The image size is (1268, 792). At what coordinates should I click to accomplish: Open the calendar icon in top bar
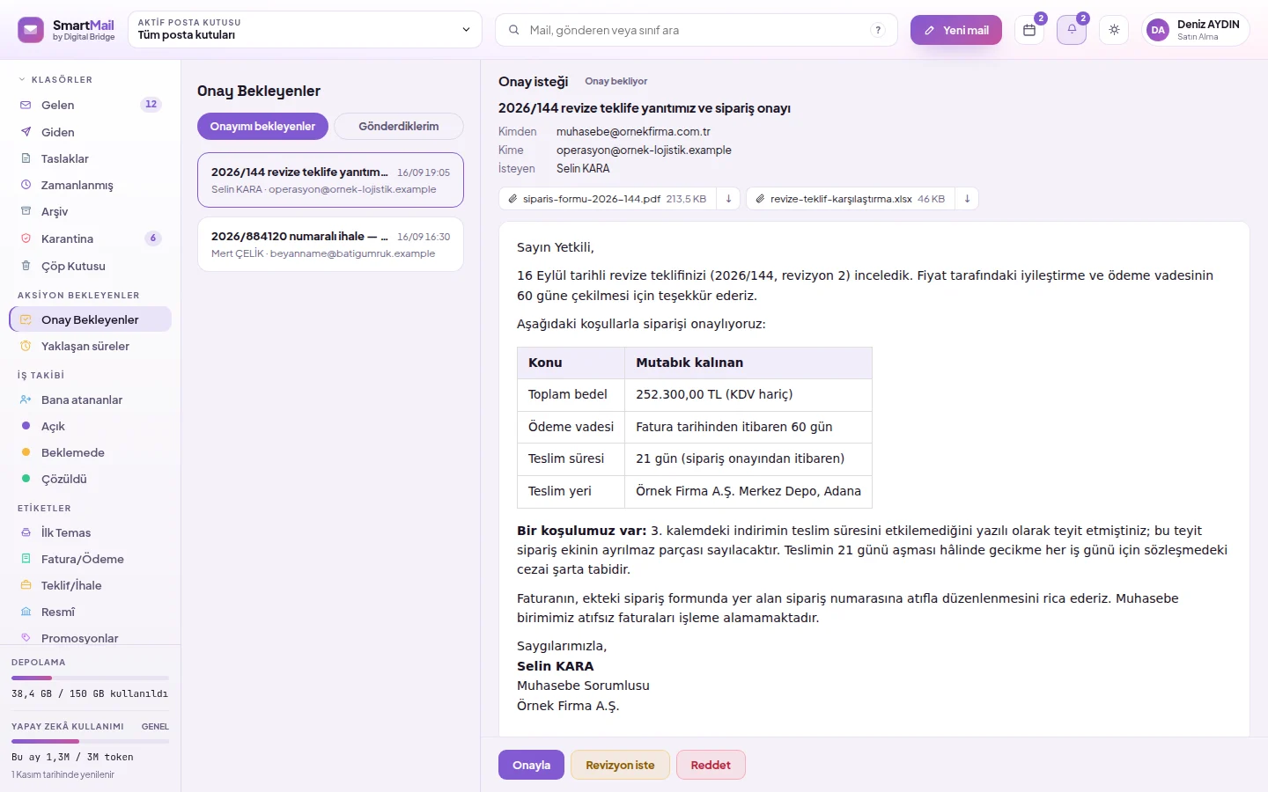point(1028,30)
